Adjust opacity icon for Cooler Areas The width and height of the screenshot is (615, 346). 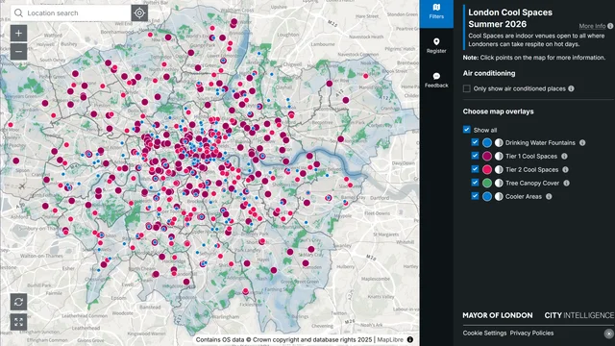pos(499,196)
